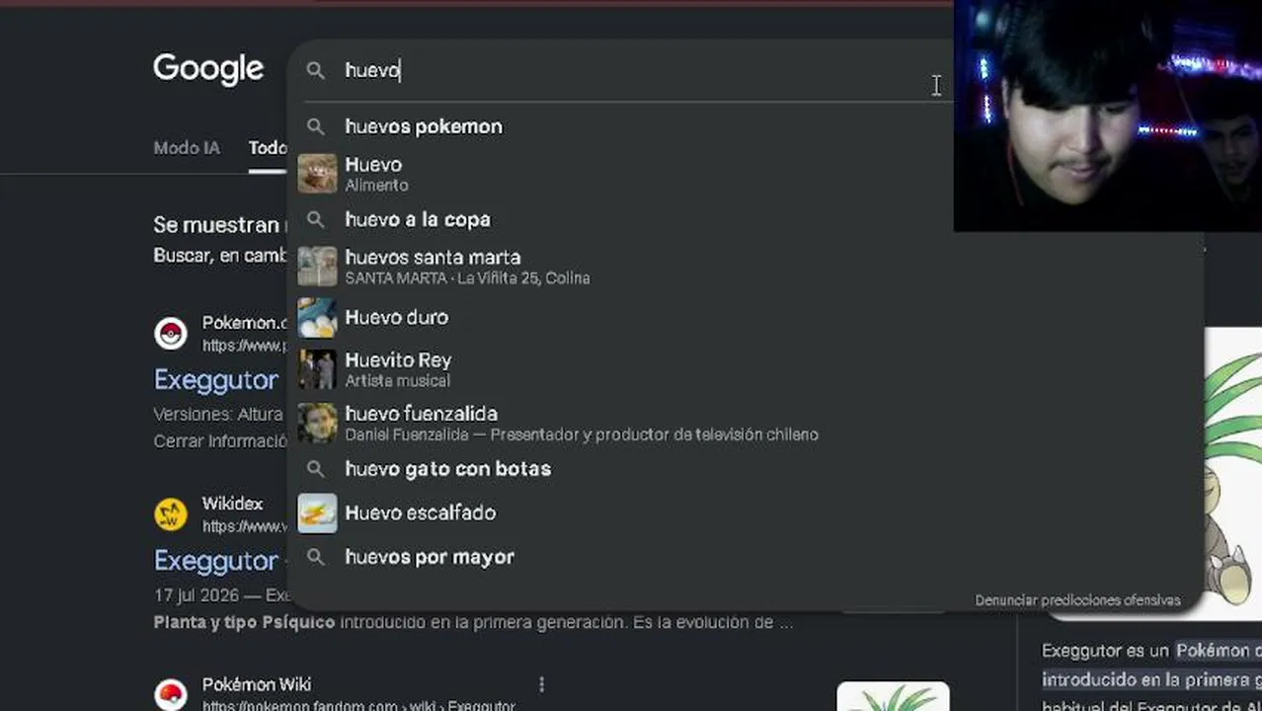Click the Google logo
The image size is (1262, 711).
208,69
